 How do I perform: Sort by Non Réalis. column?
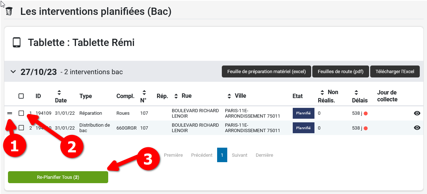(322, 92)
